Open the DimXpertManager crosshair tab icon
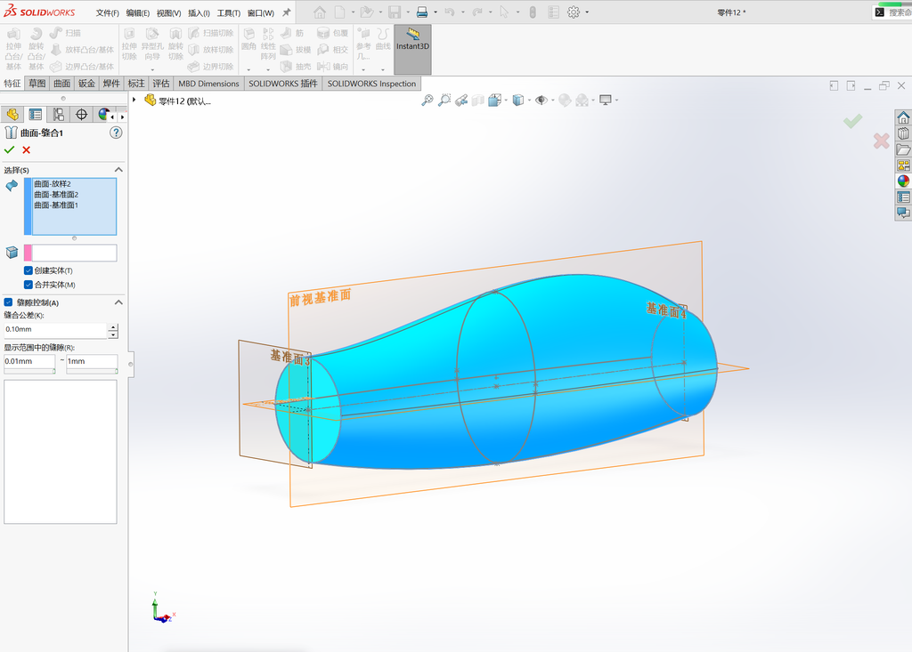912x652 pixels. (81, 115)
